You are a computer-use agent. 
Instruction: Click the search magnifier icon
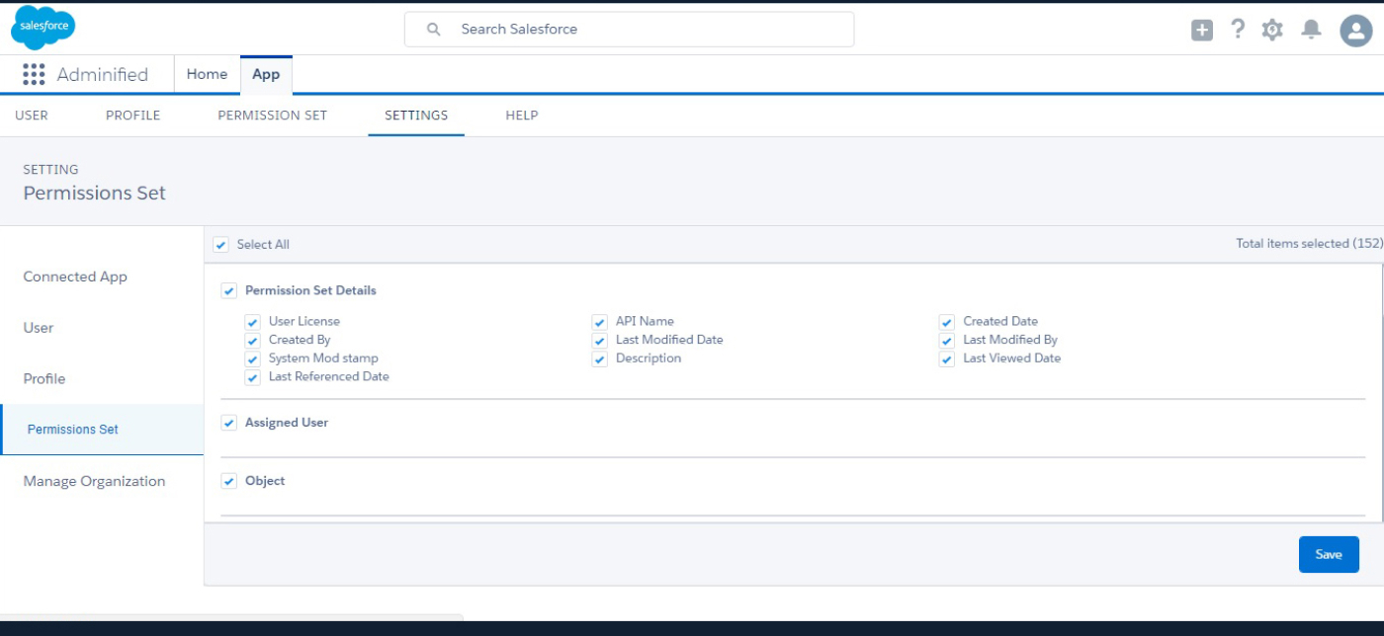click(433, 30)
